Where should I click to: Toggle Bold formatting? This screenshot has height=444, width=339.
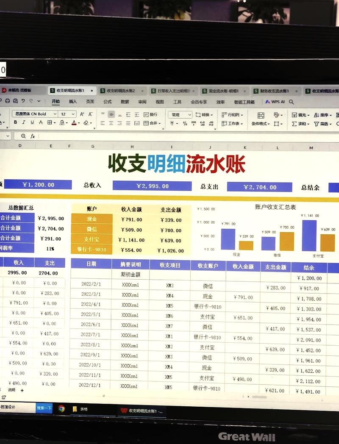pyautogui.click(x=15, y=122)
